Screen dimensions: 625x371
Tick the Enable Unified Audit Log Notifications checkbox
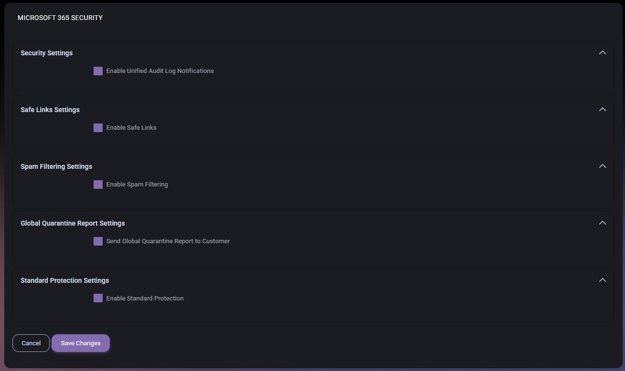tap(98, 71)
